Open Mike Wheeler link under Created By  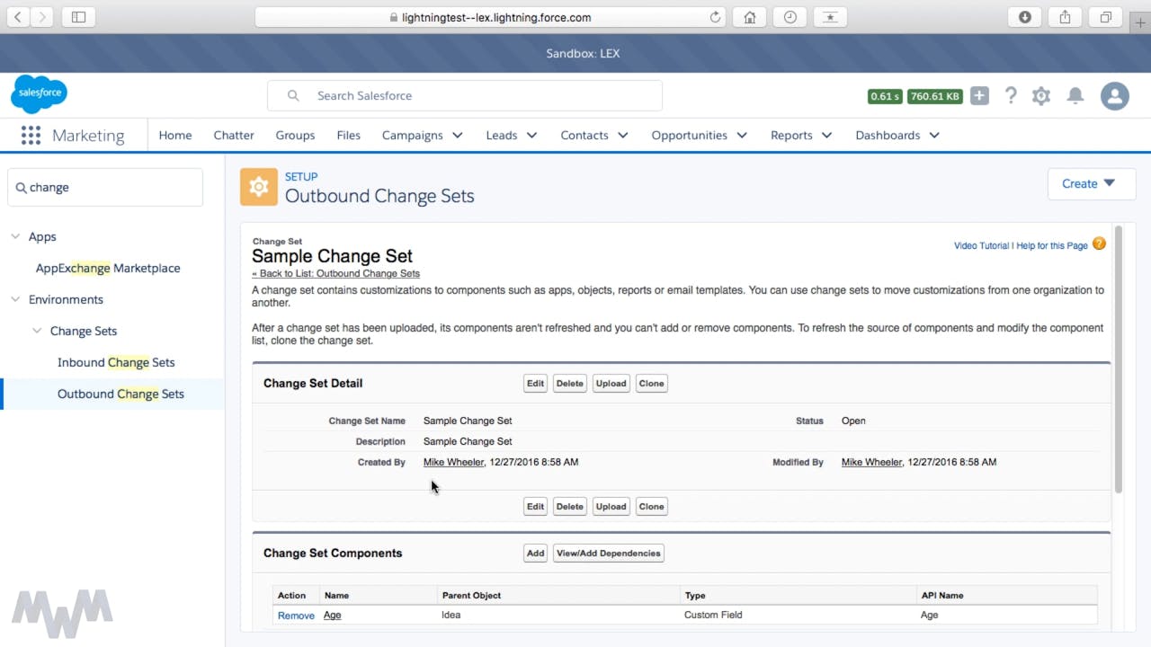(454, 462)
